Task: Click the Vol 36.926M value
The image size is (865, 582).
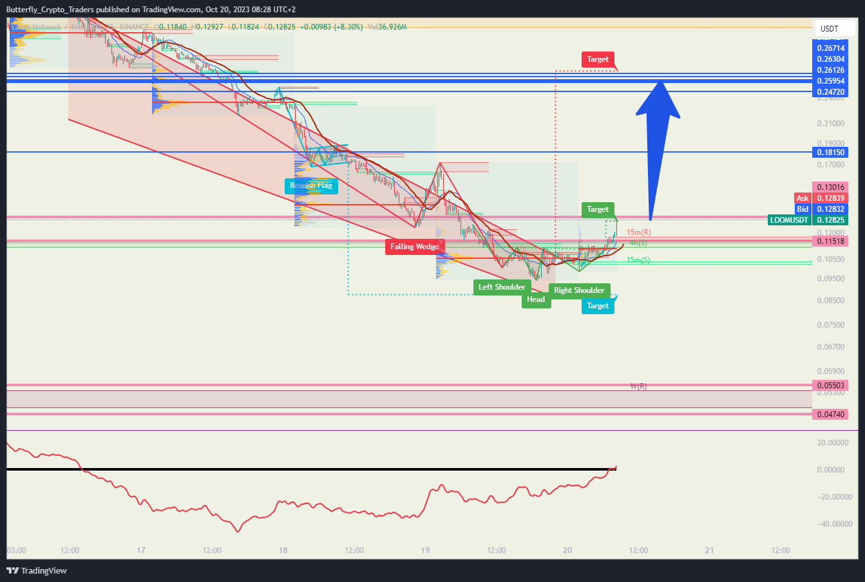Action: (x=386, y=27)
